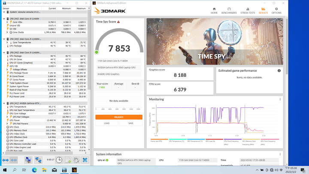Click 3DMark results vertical scrollbar
This screenshot has width=309, height=174.
pos(287,46)
